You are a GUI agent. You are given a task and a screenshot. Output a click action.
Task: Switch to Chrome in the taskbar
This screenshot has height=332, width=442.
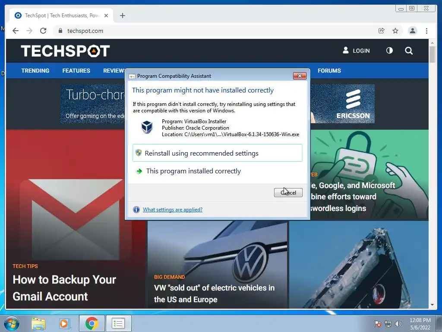[x=92, y=323]
